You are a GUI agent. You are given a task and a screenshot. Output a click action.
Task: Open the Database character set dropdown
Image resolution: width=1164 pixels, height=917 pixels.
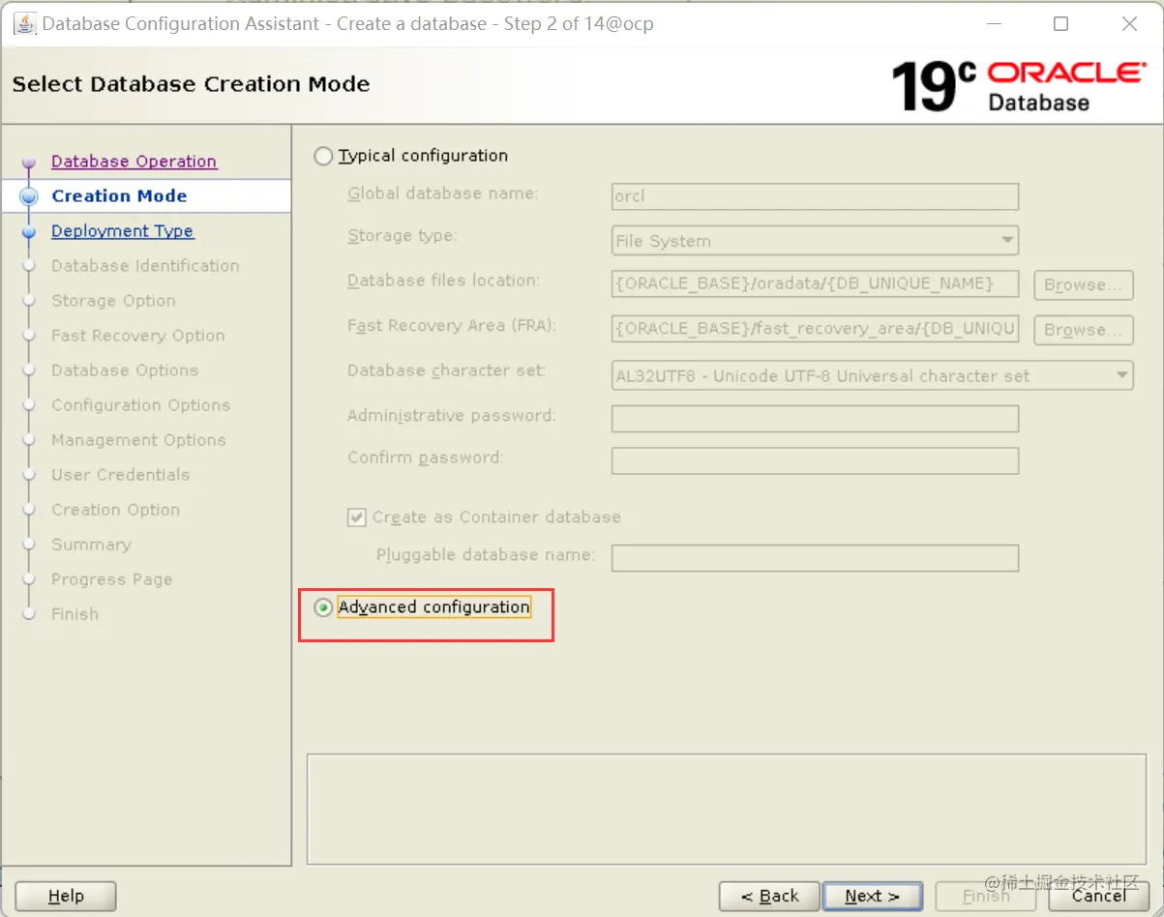click(872, 375)
